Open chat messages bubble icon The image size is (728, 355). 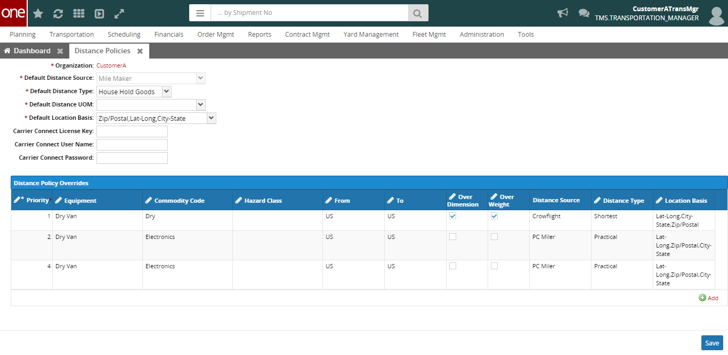pos(584,13)
